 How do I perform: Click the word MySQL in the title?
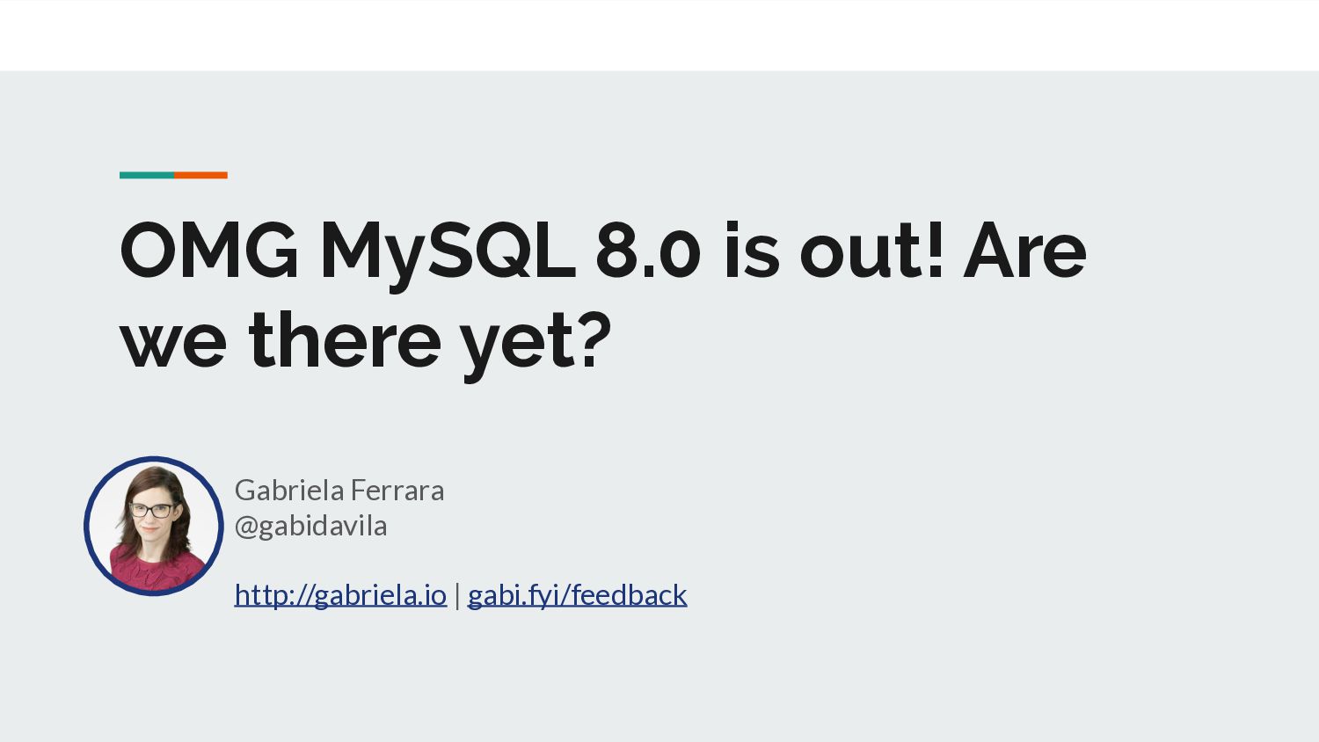click(x=448, y=251)
